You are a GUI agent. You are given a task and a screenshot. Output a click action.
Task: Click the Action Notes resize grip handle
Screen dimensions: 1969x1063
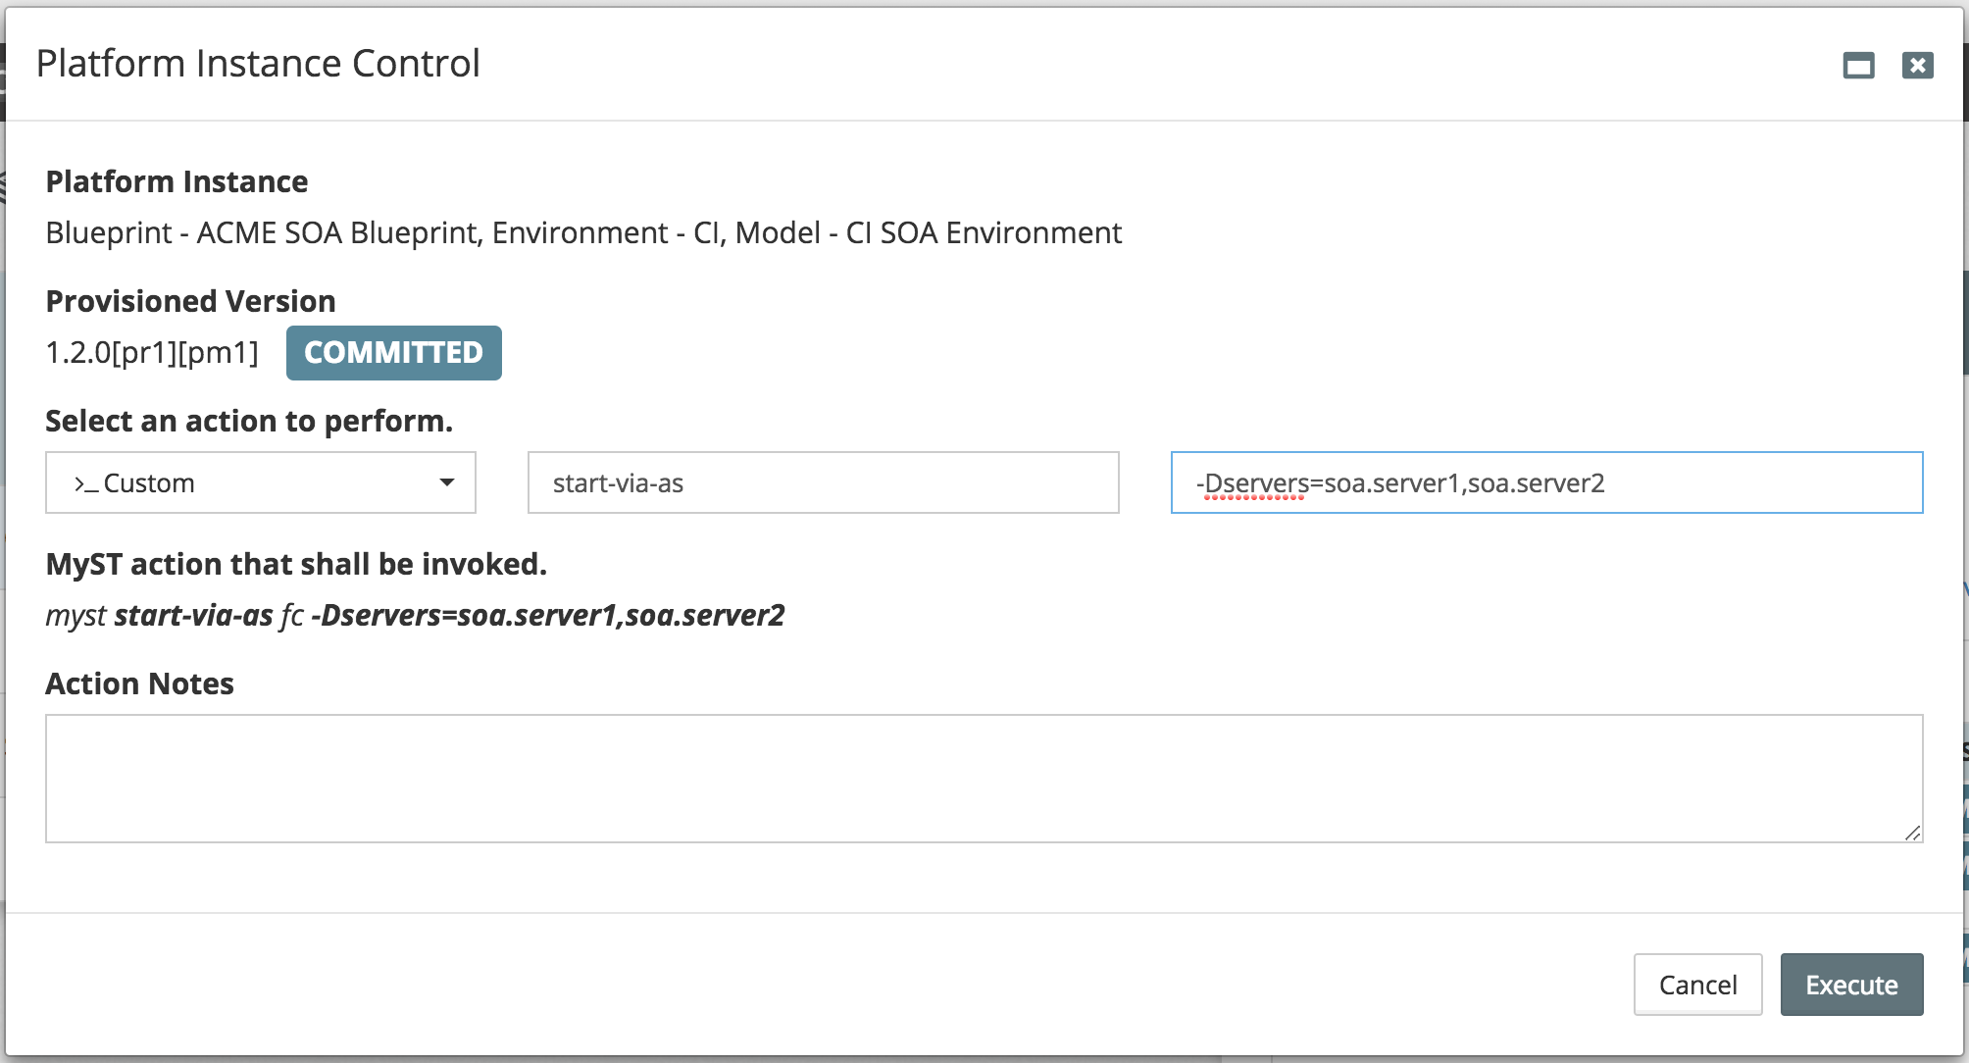pyautogui.click(x=1912, y=833)
